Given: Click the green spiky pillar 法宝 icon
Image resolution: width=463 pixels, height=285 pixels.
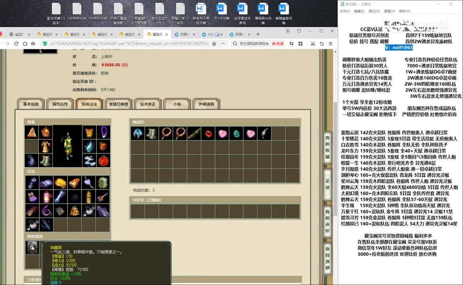Looking at the screenshot, I should click(103, 182).
